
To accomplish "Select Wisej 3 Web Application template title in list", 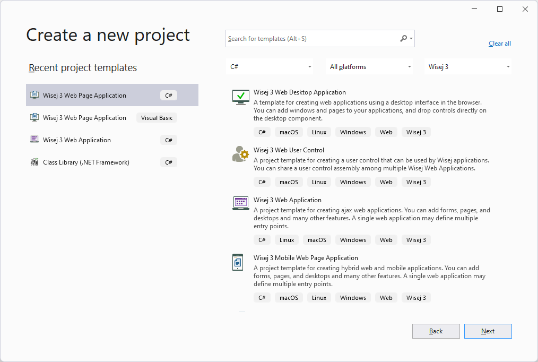I will (288, 200).
